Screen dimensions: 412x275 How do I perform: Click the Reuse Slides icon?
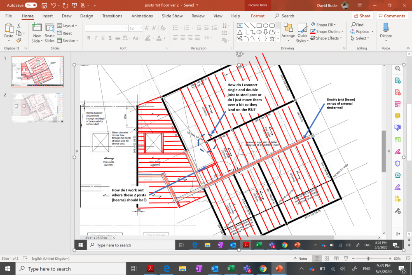(49, 27)
